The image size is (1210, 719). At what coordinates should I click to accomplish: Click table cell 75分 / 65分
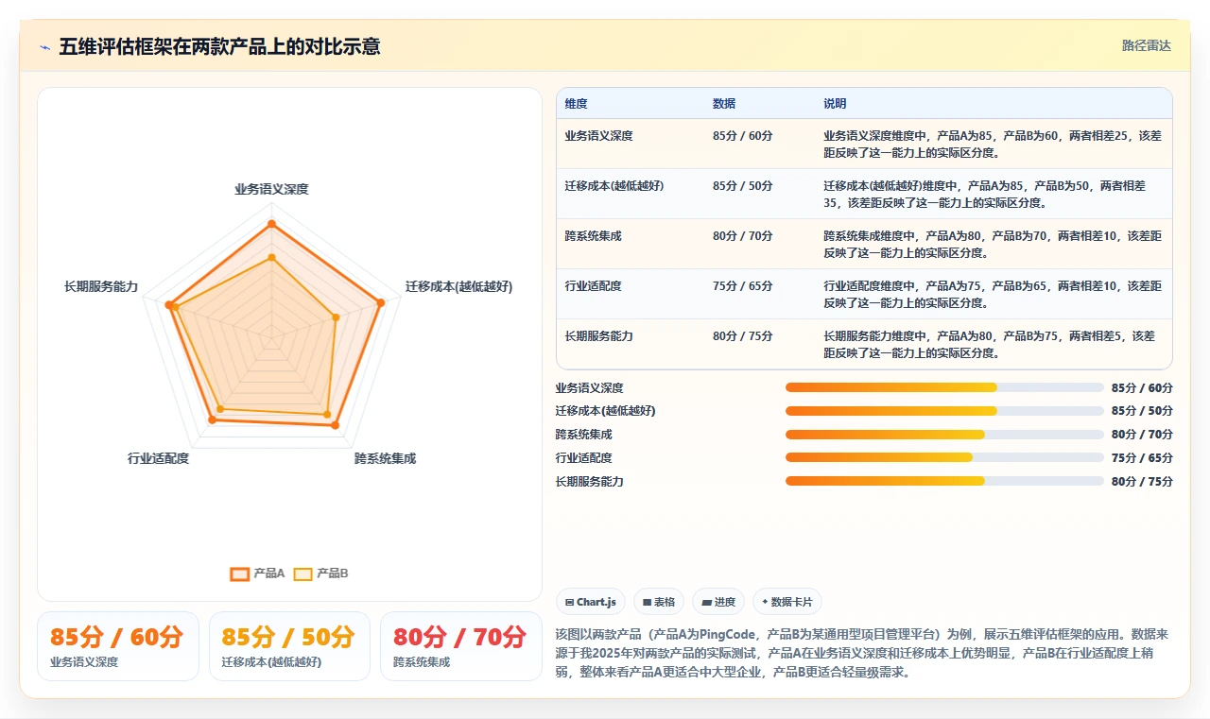[742, 286]
